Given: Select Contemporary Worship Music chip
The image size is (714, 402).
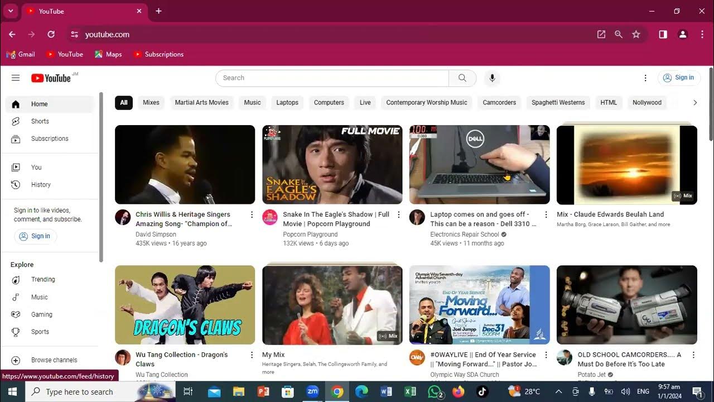Looking at the screenshot, I should [x=427, y=103].
